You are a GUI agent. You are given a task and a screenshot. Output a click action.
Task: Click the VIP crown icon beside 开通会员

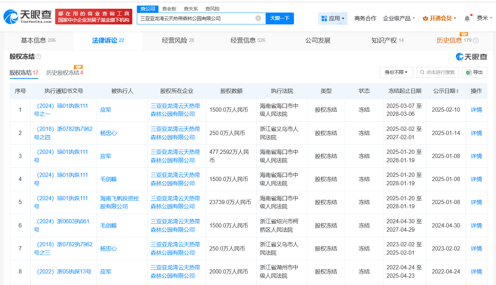click(x=425, y=17)
